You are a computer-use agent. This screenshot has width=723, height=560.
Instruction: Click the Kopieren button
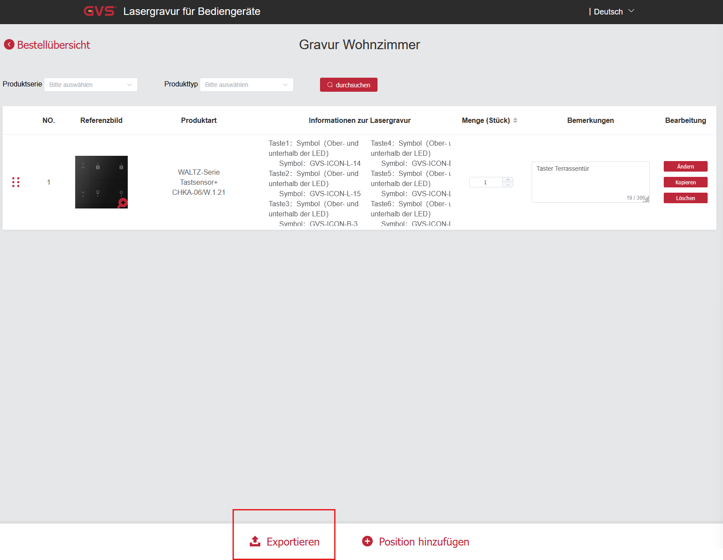685,182
